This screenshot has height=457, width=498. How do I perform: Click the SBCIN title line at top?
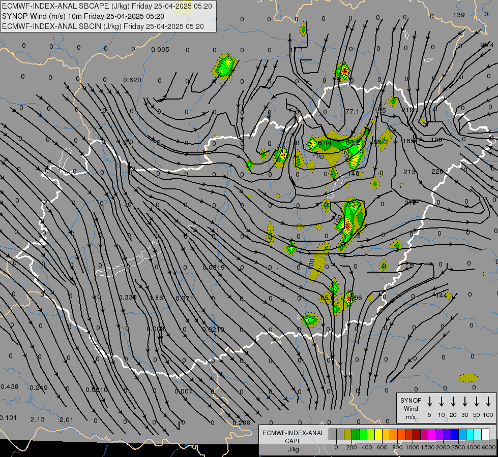pyautogui.click(x=103, y=26)
